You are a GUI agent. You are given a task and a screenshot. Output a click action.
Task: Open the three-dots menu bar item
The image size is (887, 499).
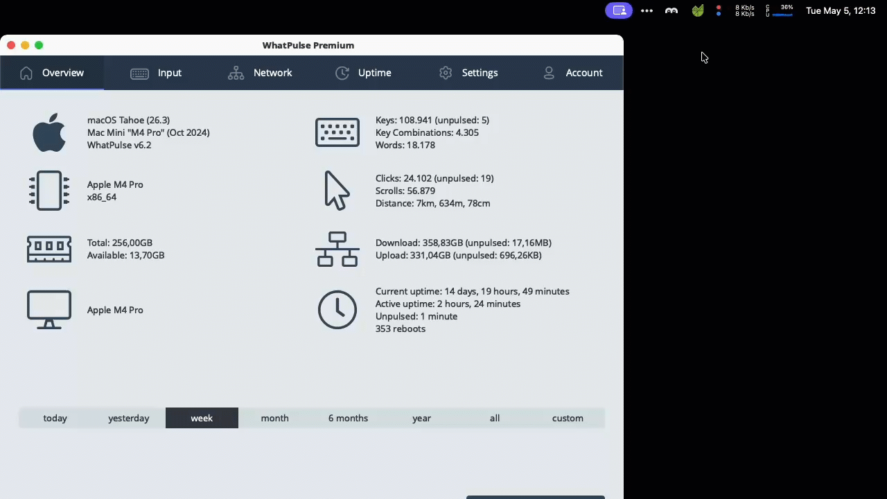pos(647,10)
